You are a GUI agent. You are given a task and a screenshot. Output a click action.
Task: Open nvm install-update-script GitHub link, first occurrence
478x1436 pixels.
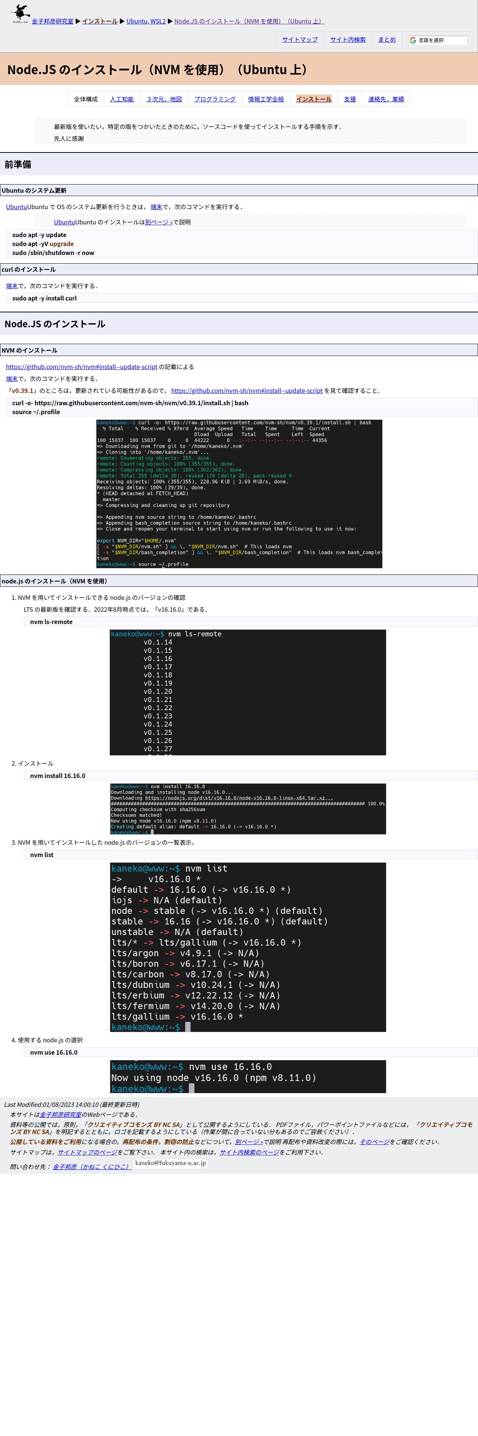82,367
